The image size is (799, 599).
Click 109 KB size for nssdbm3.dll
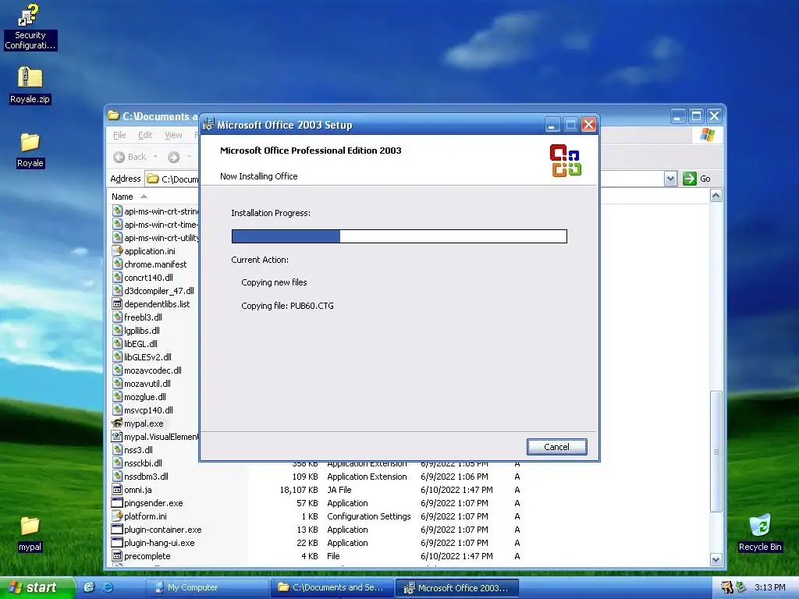click(x=305, y=477)
